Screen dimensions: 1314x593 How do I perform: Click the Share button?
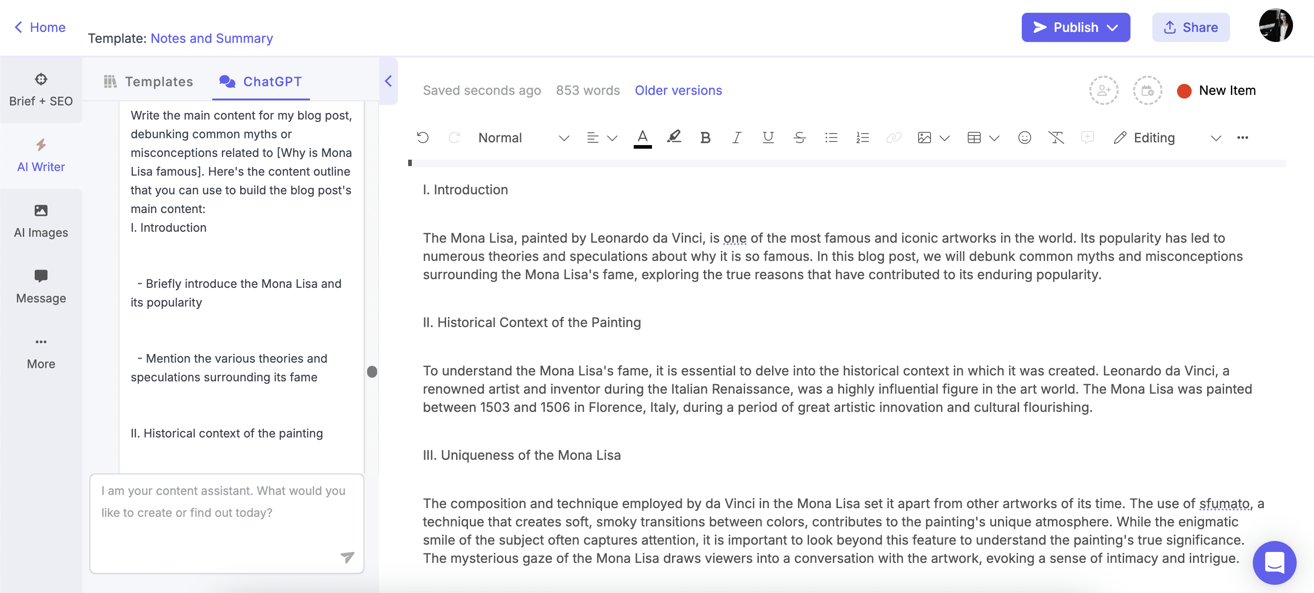coord(1191,27)
